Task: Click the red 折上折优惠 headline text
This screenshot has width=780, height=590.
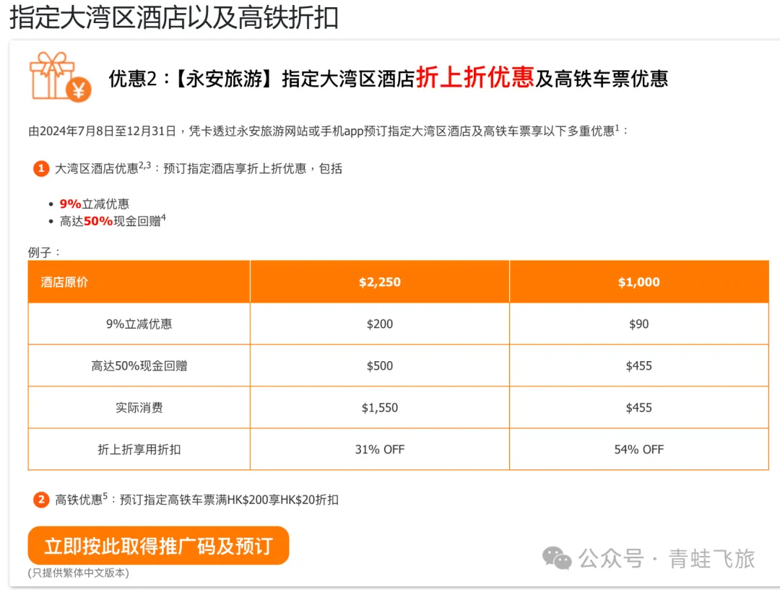Action: pos(474,77)
